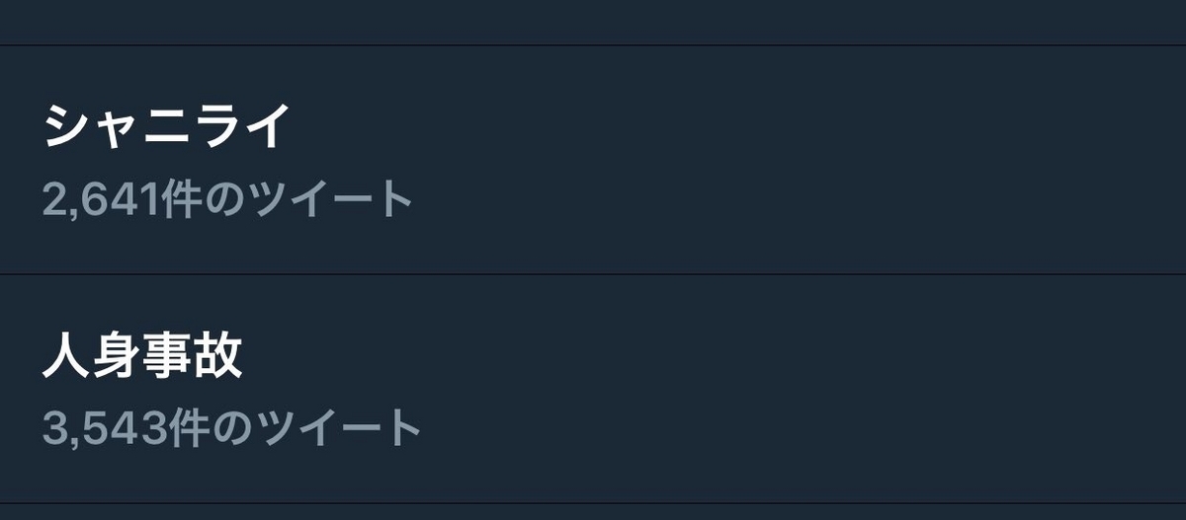
Task: Open the 人身事故 trending topic
Action: 593,389
